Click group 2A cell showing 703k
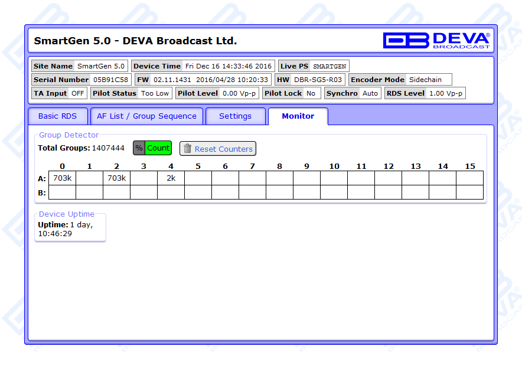 click(x=116, y=178)
